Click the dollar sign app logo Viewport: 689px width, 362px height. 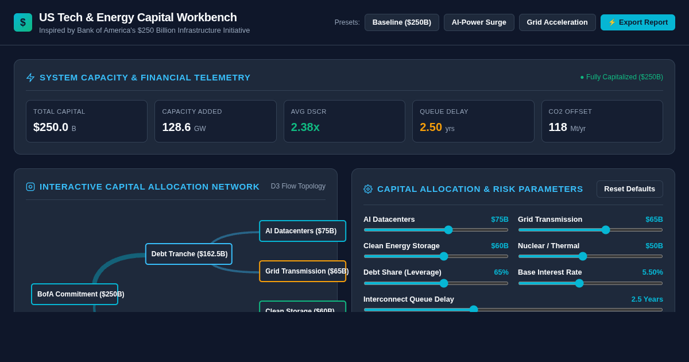tap(23, 22)
